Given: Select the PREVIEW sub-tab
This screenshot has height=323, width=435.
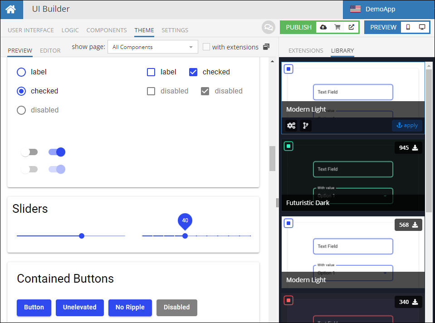Looking at the screenshot, I should click(x=20, y=50).
